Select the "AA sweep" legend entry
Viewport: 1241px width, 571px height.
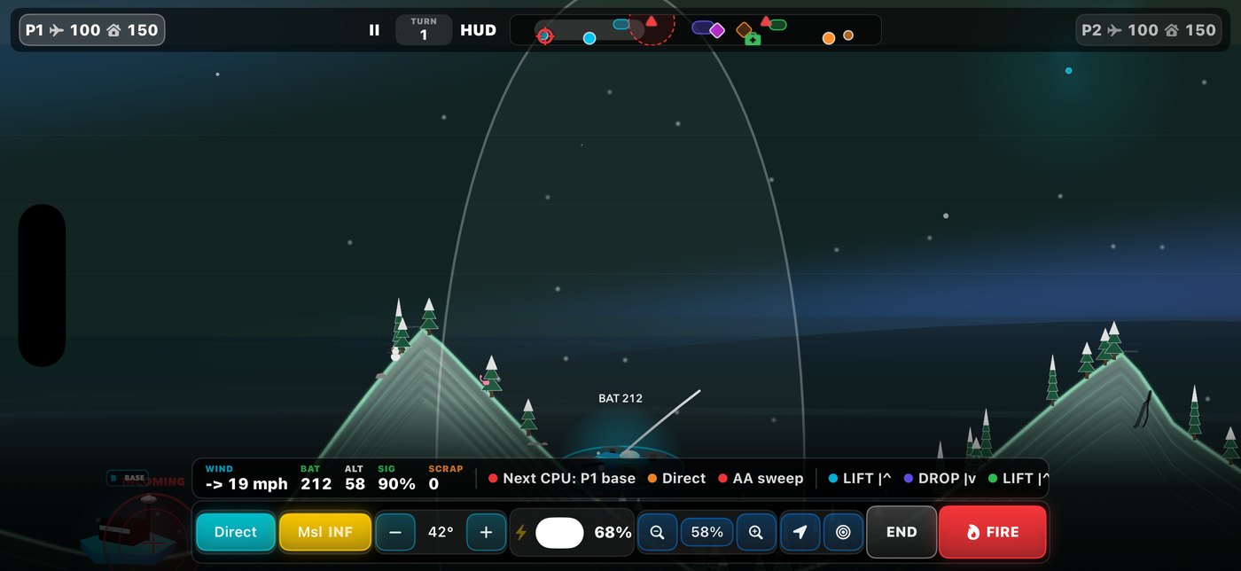(x=761, y=479)
